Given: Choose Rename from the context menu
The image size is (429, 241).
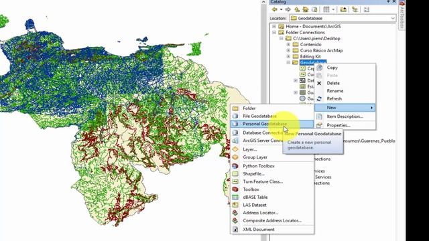Looking at the screenshot, I should tap(345, 91).
